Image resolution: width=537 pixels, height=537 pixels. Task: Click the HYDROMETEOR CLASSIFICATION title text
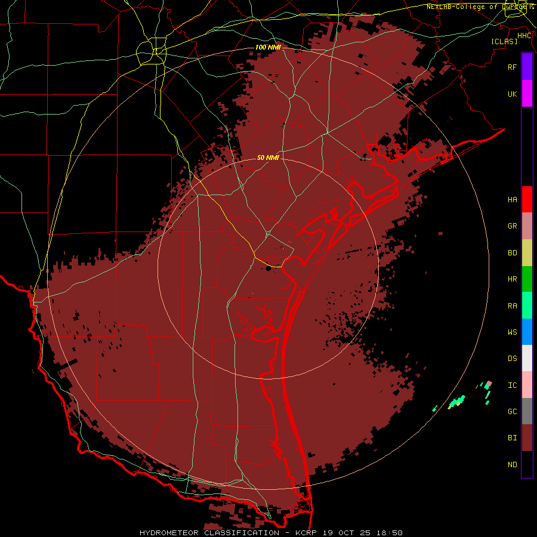pyautogui.click(x=209, y=533)
